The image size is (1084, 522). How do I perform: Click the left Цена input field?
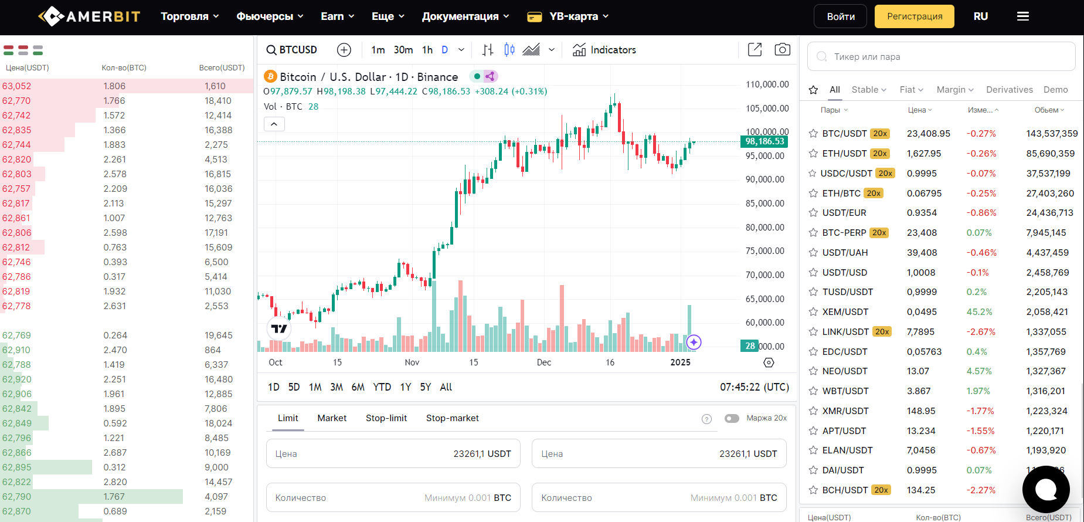393,453
